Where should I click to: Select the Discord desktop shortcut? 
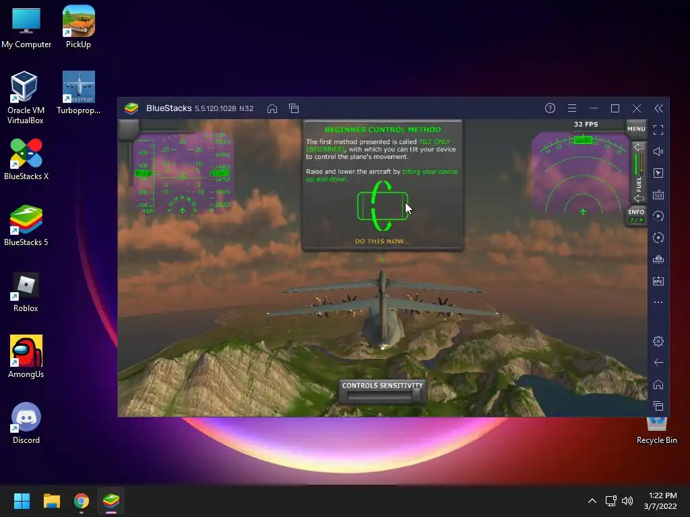[26, 423]
